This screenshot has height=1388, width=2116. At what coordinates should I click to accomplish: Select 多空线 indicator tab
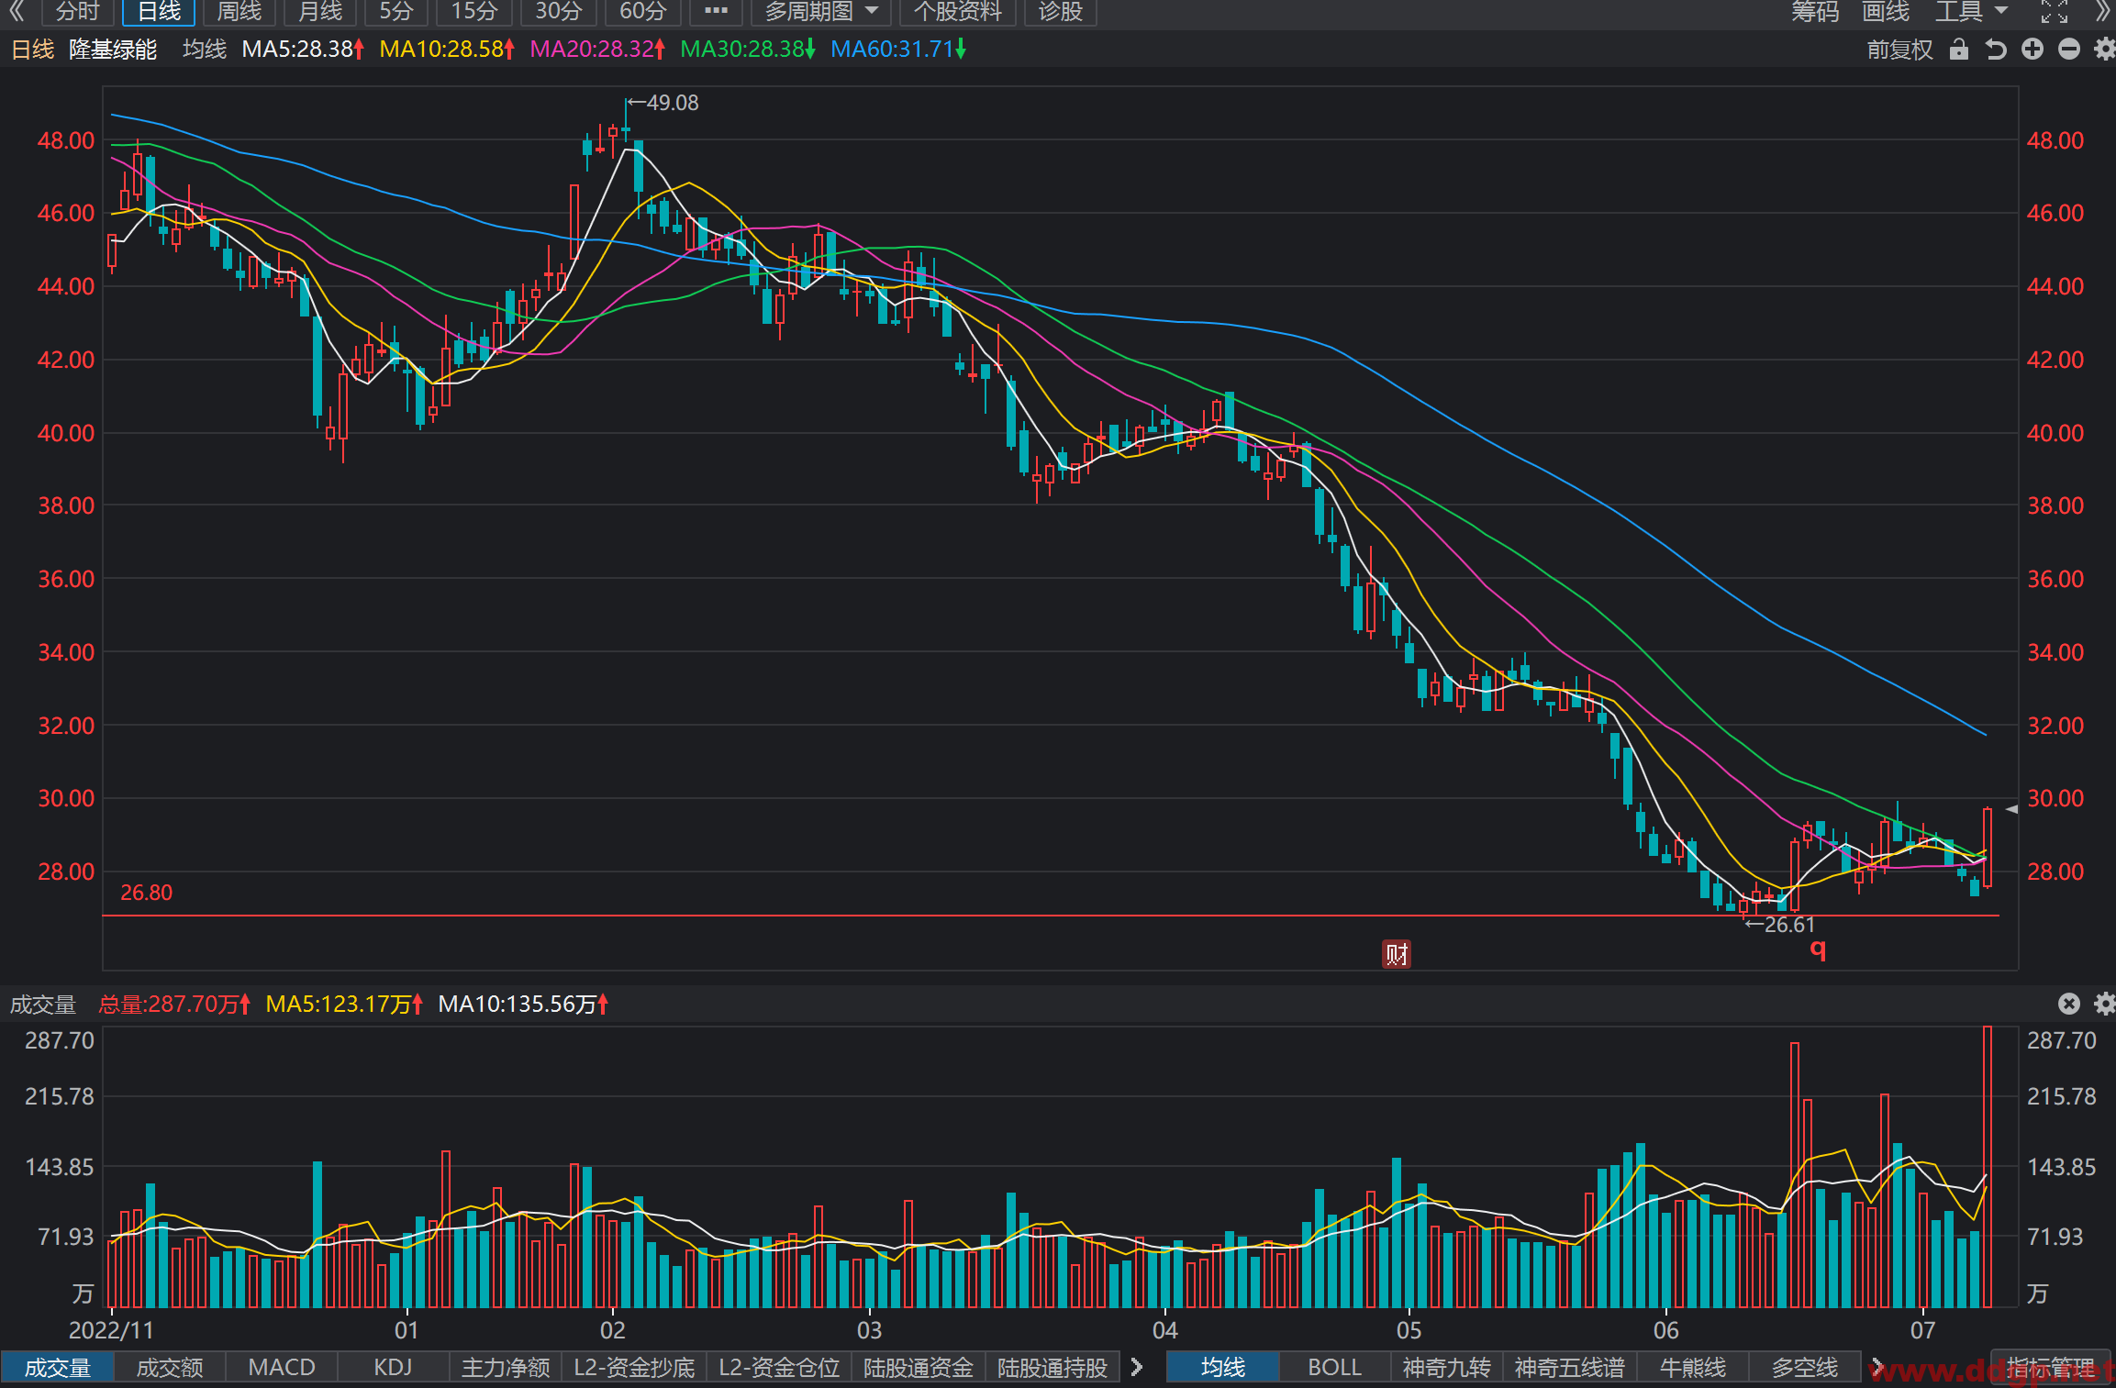coord(1805,1368)
